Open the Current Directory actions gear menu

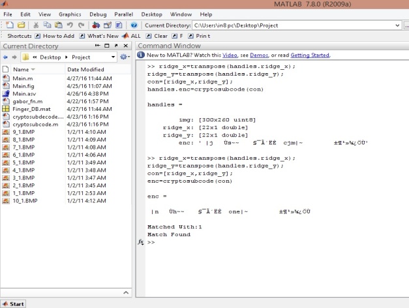tap(125, 57)
